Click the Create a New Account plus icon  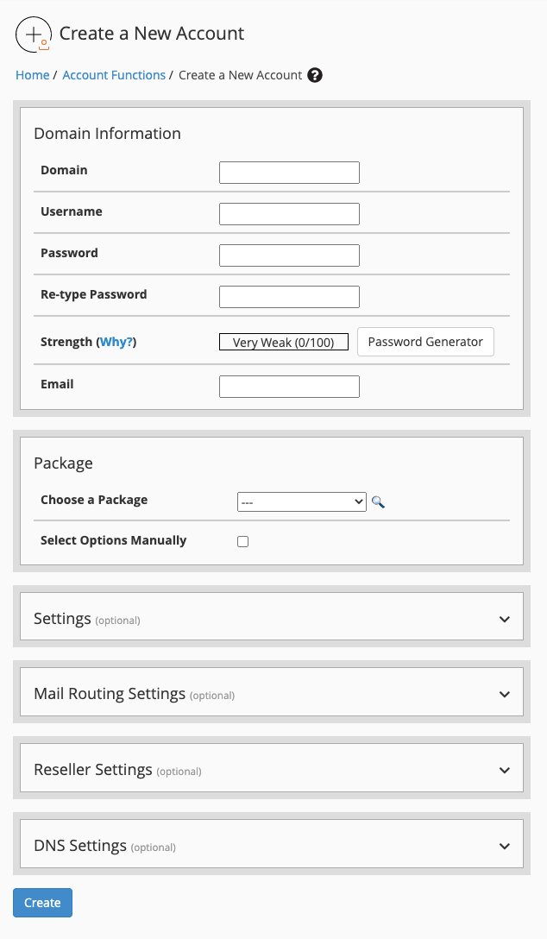pyautogui.click(x=34, y=35)
